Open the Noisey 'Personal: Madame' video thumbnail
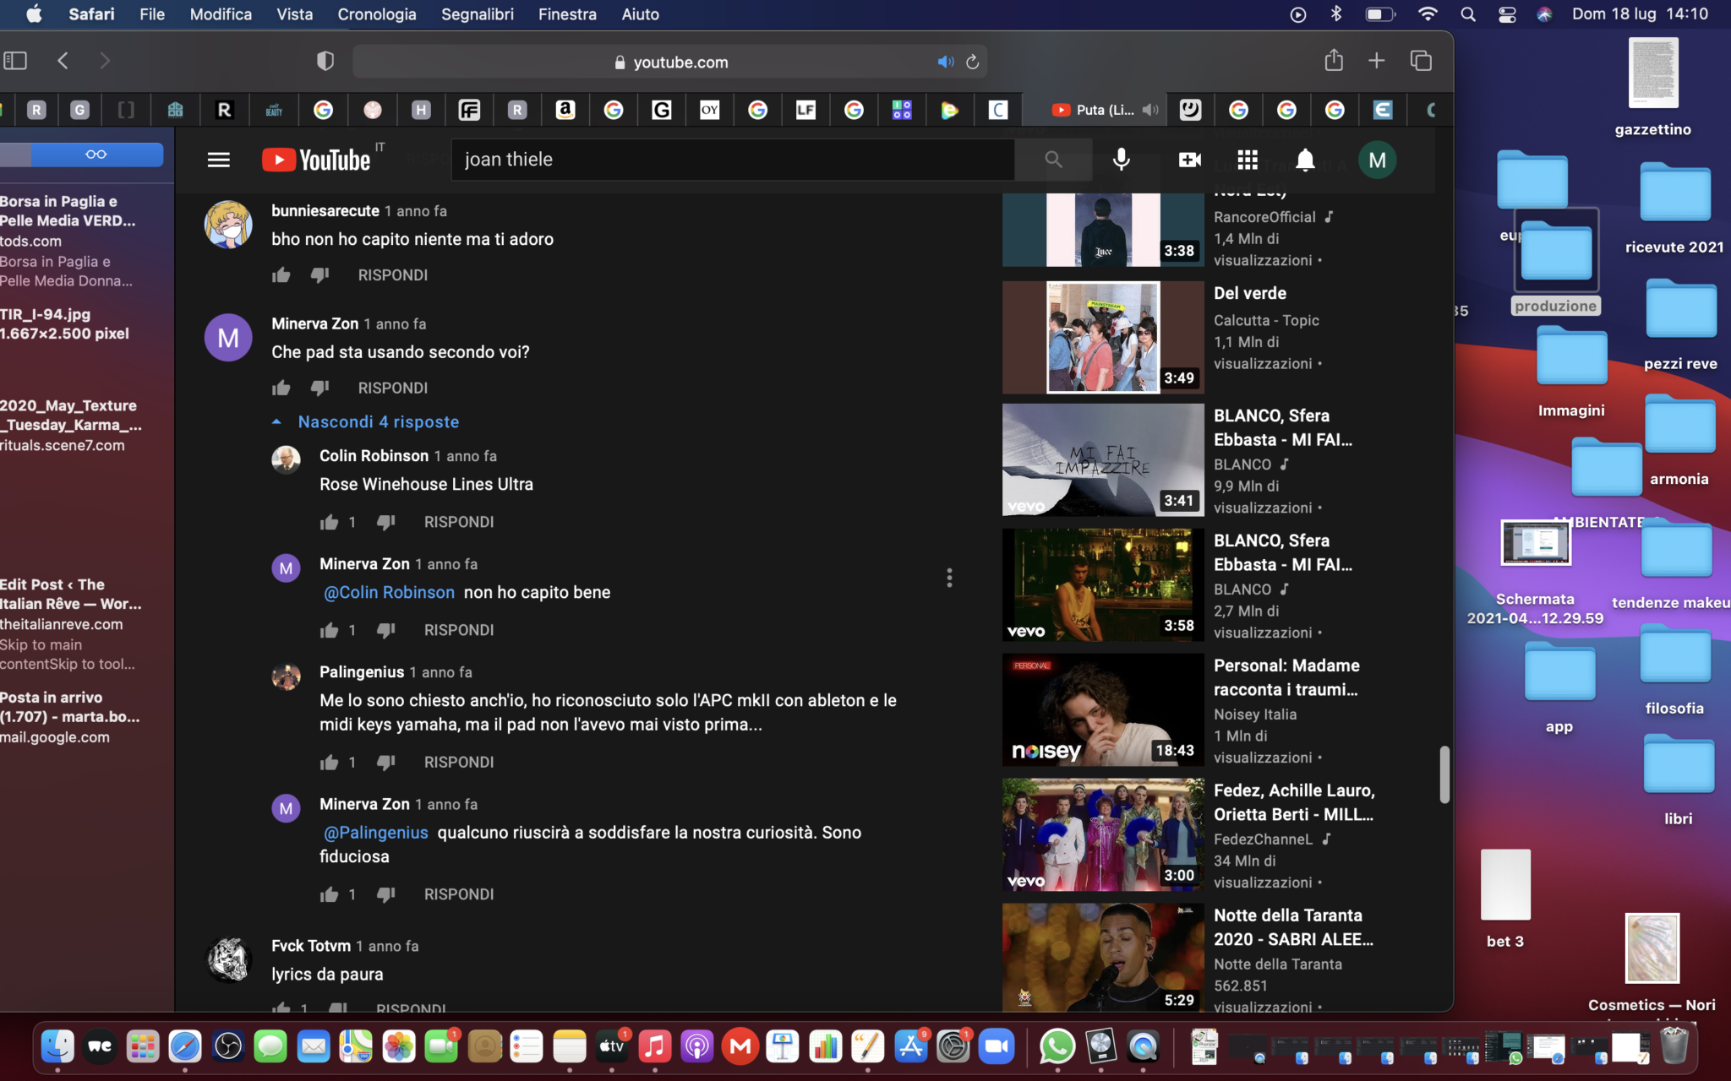Image resolution: width=1731 pixels, height=1081 pixels. click(x=1103, y=709)
